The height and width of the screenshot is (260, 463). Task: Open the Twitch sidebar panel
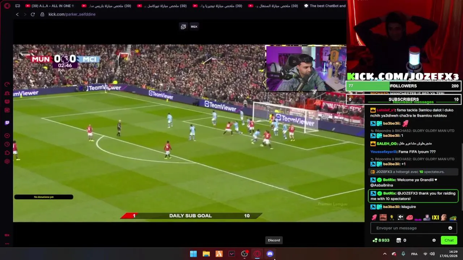[7, 123]
